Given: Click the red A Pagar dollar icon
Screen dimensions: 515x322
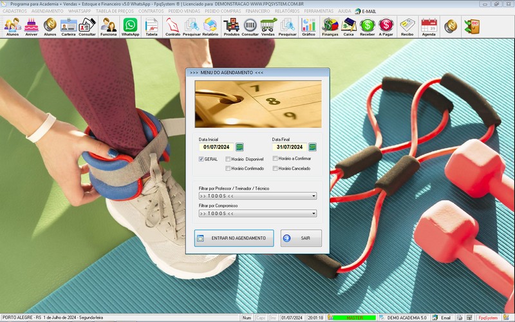Looking at the screenshot, I should 386,26.
